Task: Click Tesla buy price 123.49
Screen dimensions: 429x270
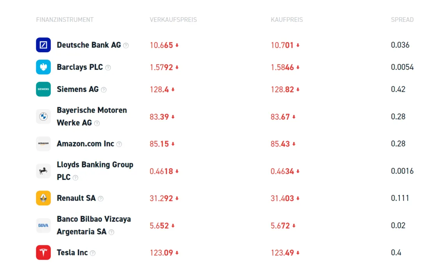Action: (282, 253)
